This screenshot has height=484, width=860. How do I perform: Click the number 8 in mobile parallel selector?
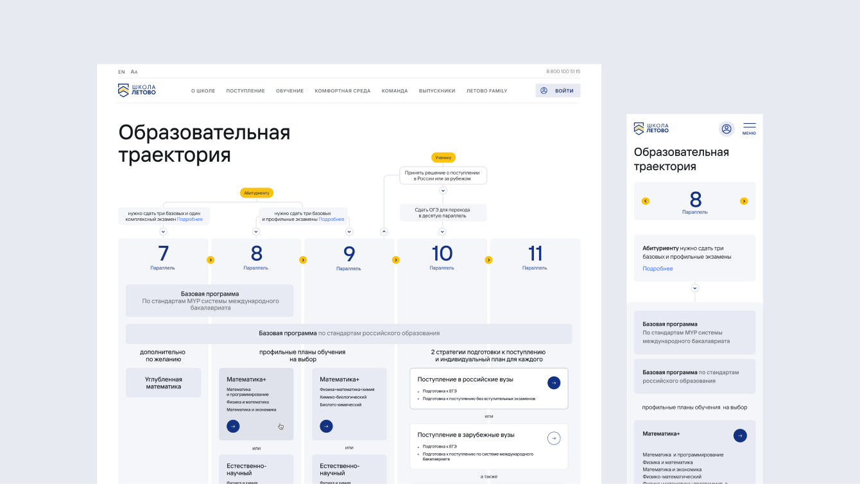[695, 200]
